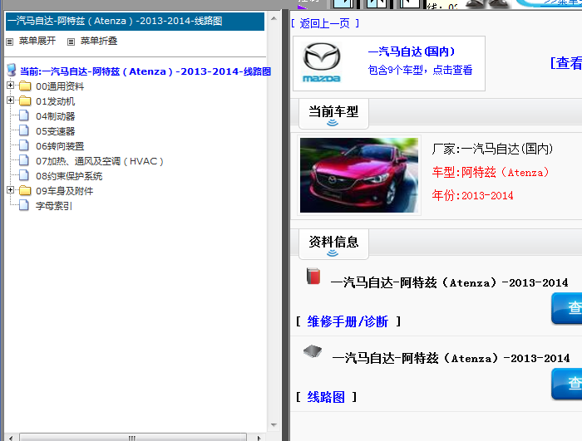The height and width of the screenshot is (441, 582).
Task: Click the horizontal scroll-left arrow
Action: [11, 438]
